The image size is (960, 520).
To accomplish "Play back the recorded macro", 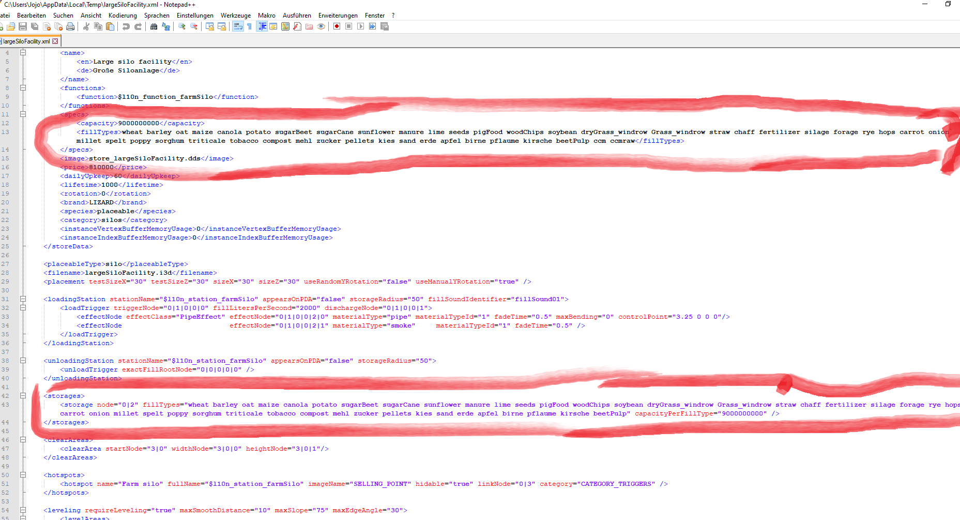I will tap(360, 26).
